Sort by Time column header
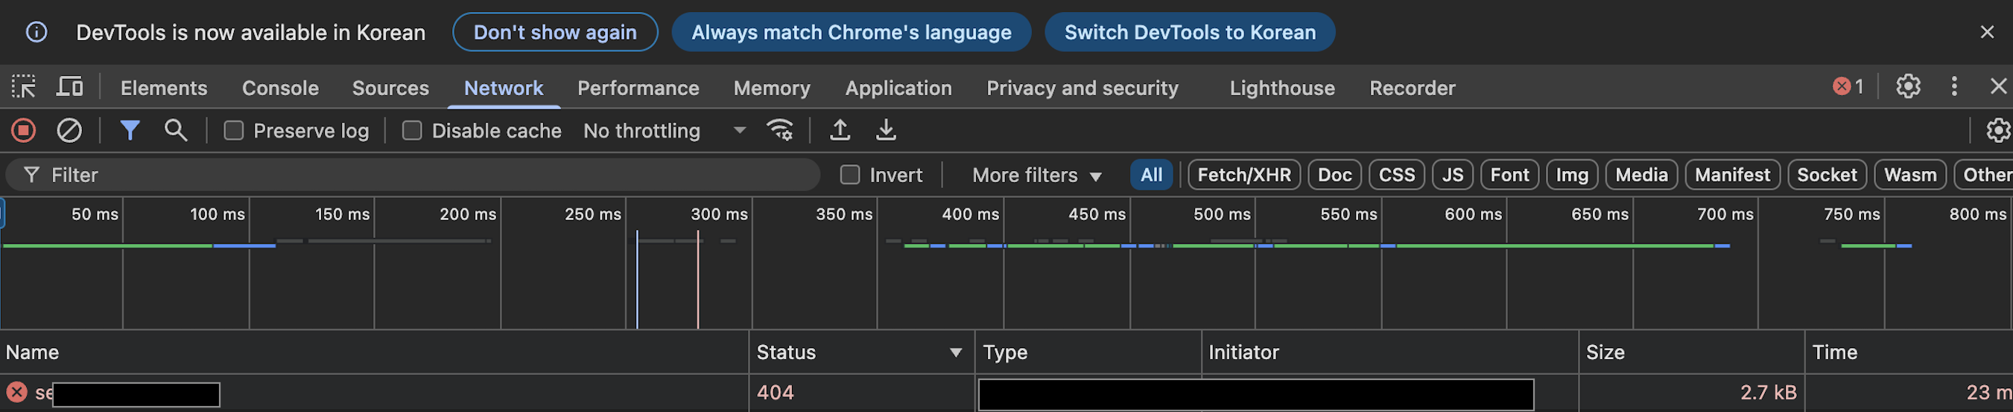The image size is (2013, 412). coord(1909,352)
